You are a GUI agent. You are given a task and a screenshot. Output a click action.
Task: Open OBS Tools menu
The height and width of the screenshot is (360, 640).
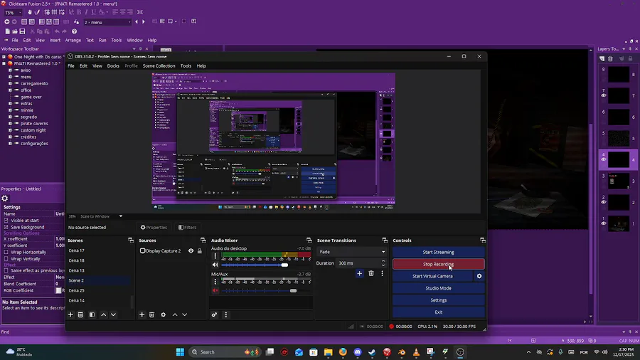coord(186,65)
